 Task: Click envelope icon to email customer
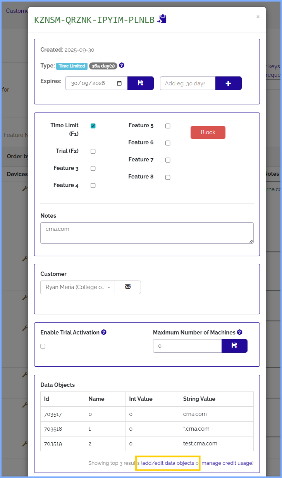128,287
